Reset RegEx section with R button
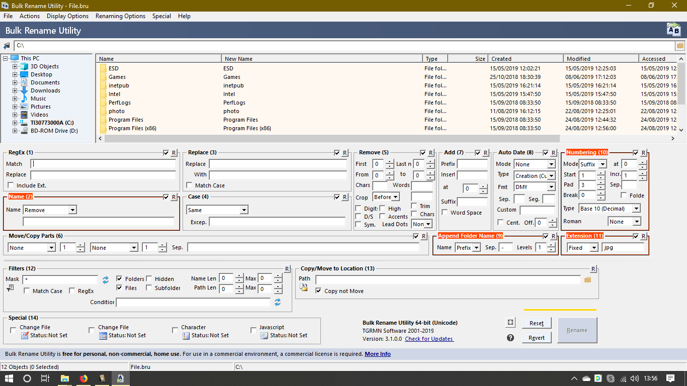687x386 pixels. pyautogui.click(x=174, y=153)
